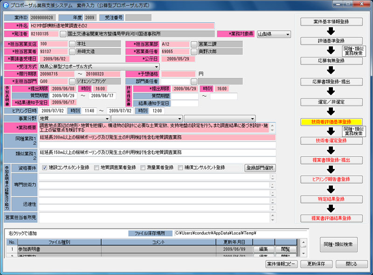373x275 pixels.
Task: Click the lookup button beside 発注者 code
Action: 63,34
